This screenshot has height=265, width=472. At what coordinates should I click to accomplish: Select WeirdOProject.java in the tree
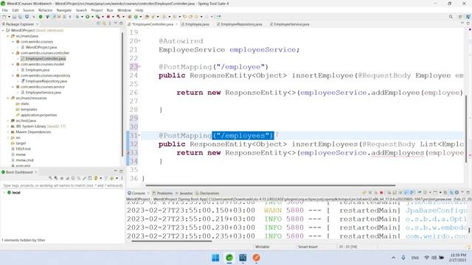[41, 47]
